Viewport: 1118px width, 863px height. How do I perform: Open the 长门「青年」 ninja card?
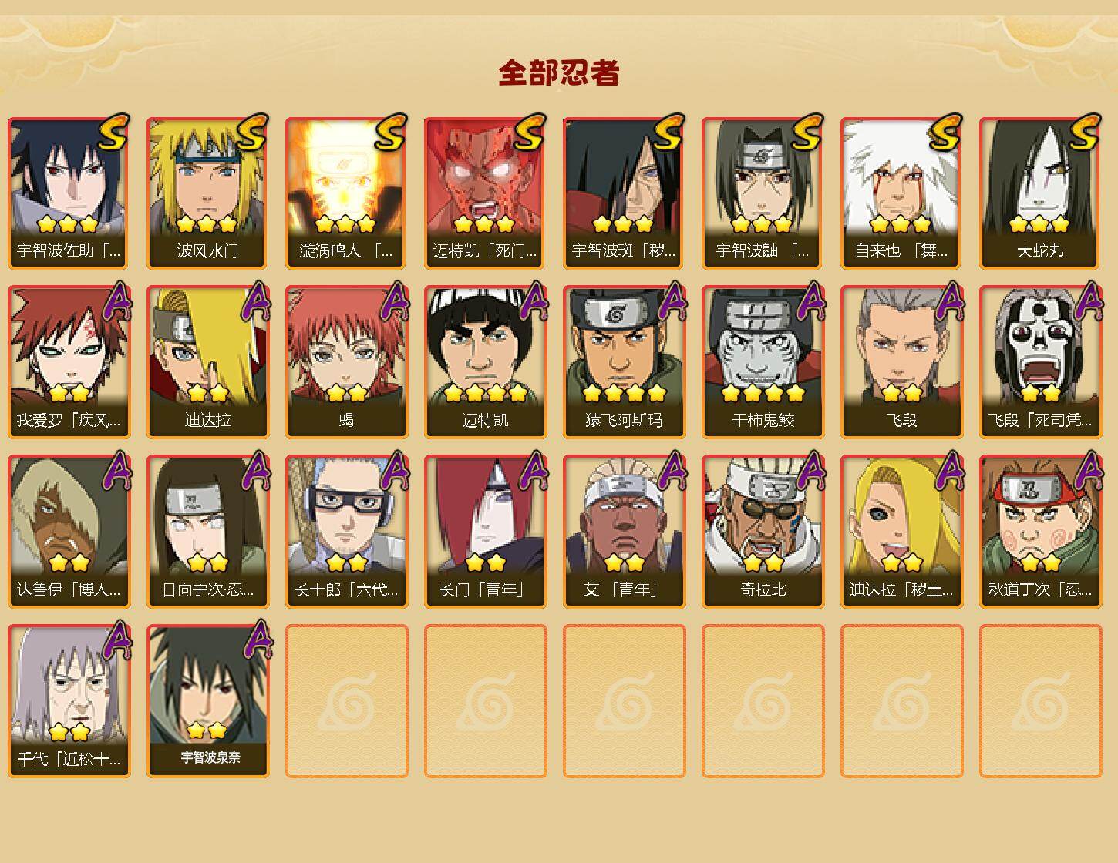click(485, 532)
